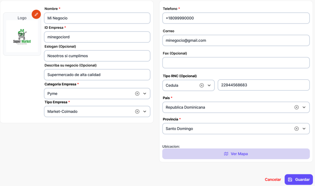Click the RNC number field 22944568683
This screenshot has width=315, height=186.
[x=263, y=85]
